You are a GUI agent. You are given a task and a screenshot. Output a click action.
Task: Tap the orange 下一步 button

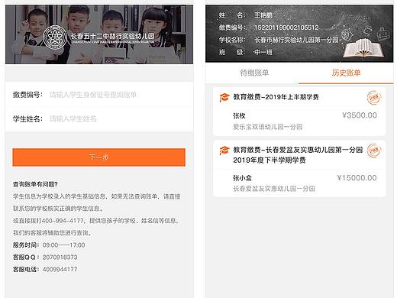click(98, 157)
